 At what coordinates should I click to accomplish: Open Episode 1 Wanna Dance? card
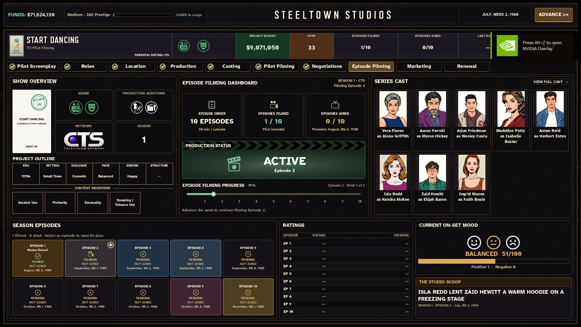coord(38,258)
